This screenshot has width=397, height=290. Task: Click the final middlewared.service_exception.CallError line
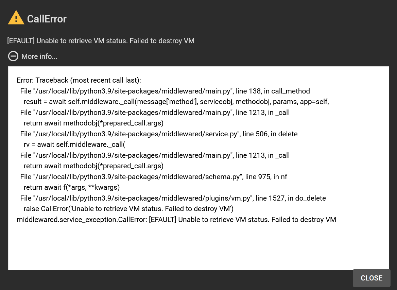point(176,220)
